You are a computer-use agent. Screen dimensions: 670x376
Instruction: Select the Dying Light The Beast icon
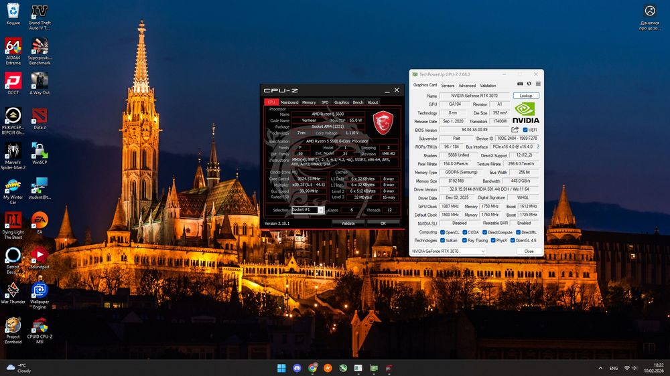pyautogui.click(x=13, y=226)
